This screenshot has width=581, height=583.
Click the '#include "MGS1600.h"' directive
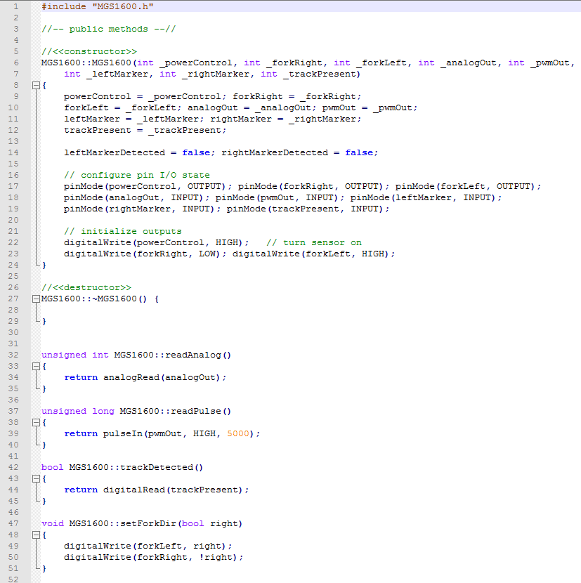pyautogui.click(x=97, y=6)
